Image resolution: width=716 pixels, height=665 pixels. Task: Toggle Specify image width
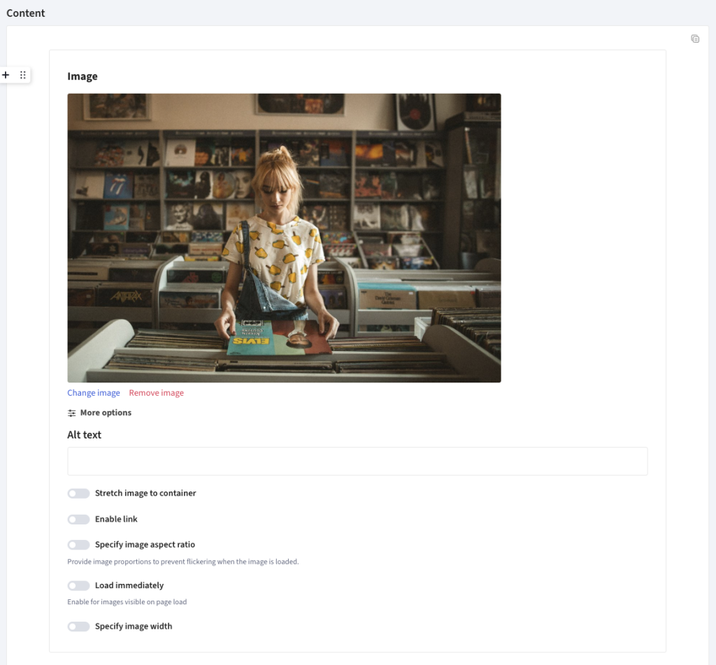(78, 627)
